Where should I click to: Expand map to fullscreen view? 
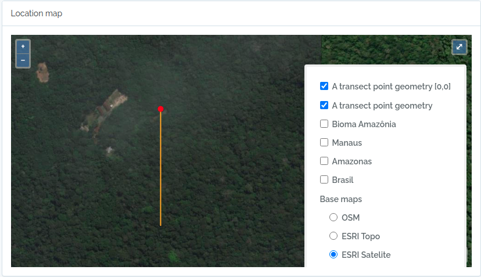coord(459,47)
